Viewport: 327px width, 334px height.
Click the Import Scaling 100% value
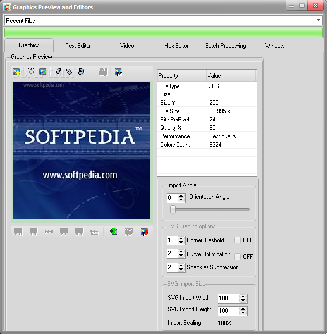[224, 323]
